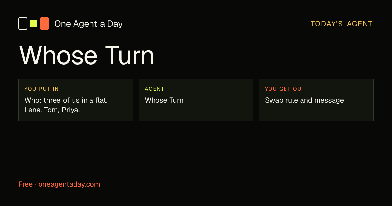
Task: Select the You Put In card
Action: pyautogui.click(x=76, y=100)
